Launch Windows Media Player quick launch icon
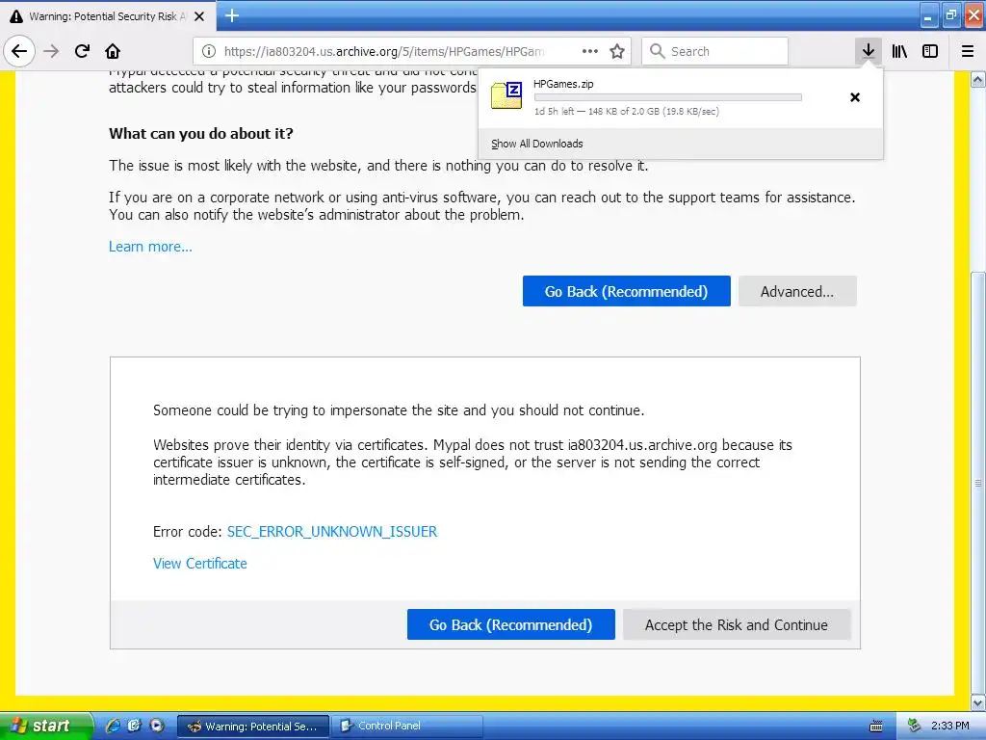Screen dimensions: 986x740 point(156,726)
